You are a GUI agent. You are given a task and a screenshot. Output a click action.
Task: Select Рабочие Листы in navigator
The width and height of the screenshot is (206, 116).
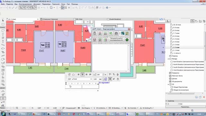coord(177,76)
